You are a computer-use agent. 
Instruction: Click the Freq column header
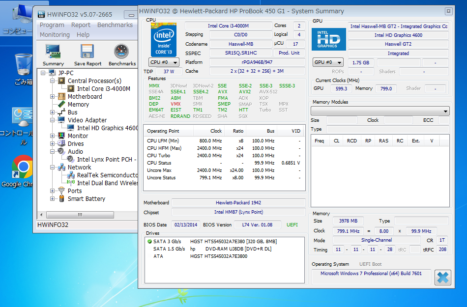(x=319, y=140)
